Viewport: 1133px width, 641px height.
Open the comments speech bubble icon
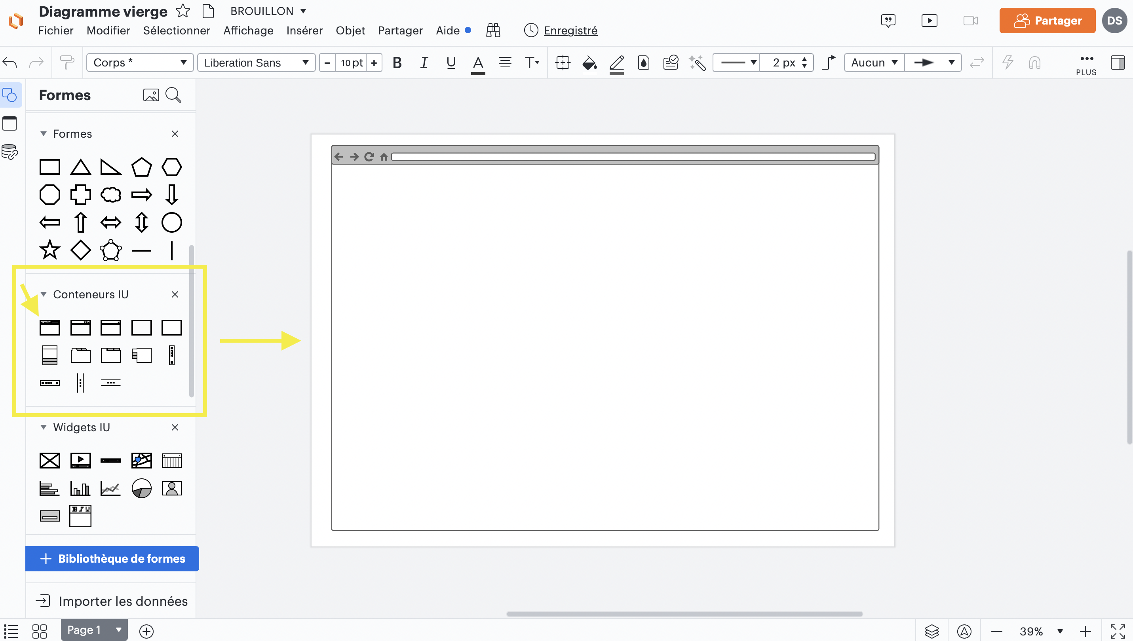[888, 20]
